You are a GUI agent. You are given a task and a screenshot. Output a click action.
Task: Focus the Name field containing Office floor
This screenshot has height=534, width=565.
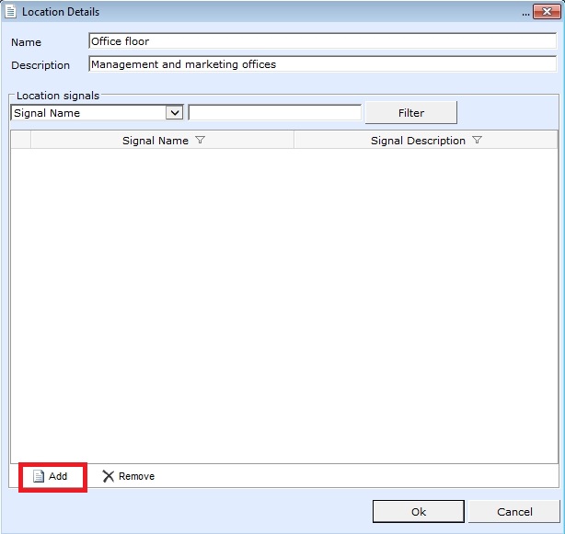pyautogui.click(x=322, y=41)
